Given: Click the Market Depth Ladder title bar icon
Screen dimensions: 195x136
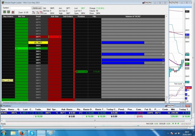Looking at the screenshot, I should coord(3,2).
